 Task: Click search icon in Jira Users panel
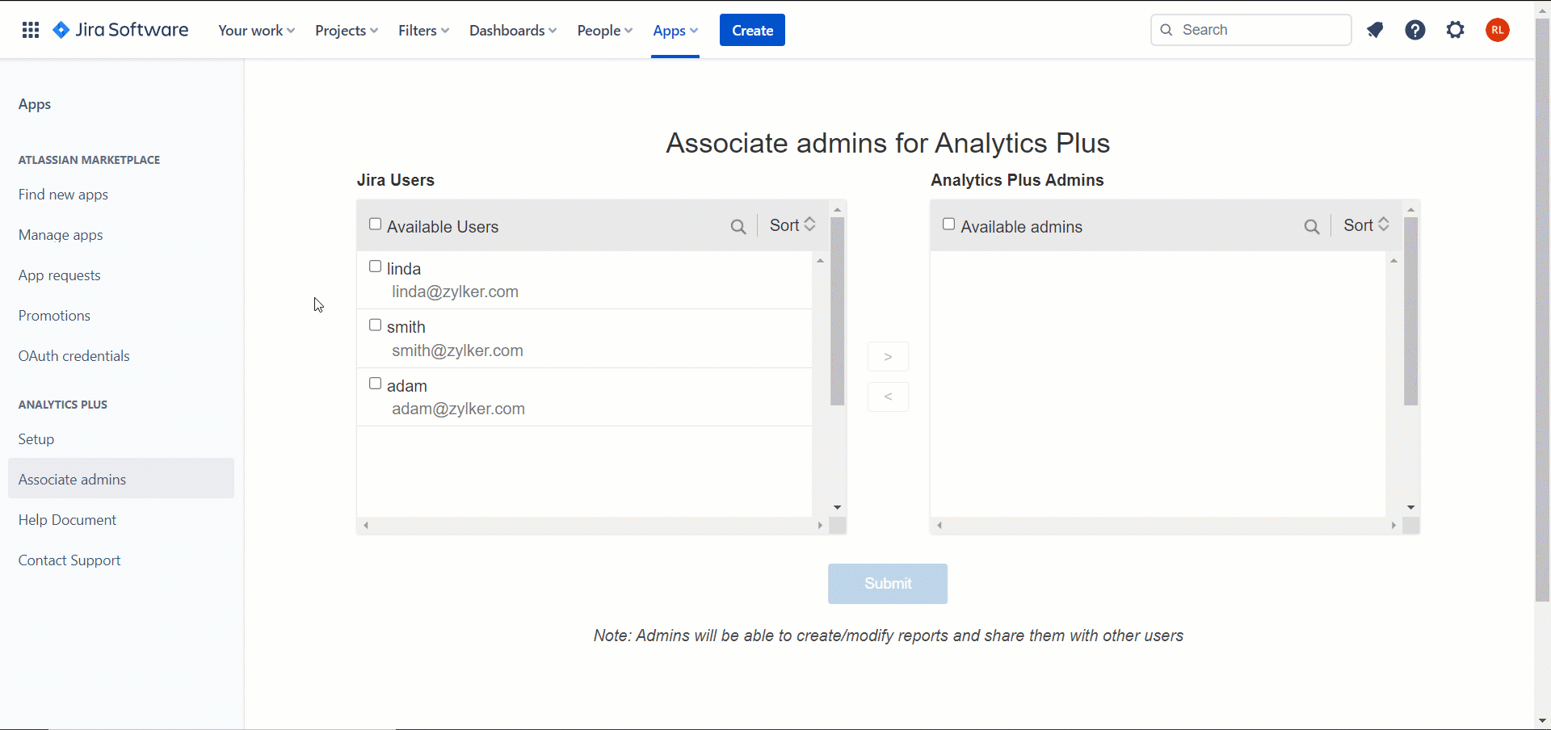click(x=738, y=227)
